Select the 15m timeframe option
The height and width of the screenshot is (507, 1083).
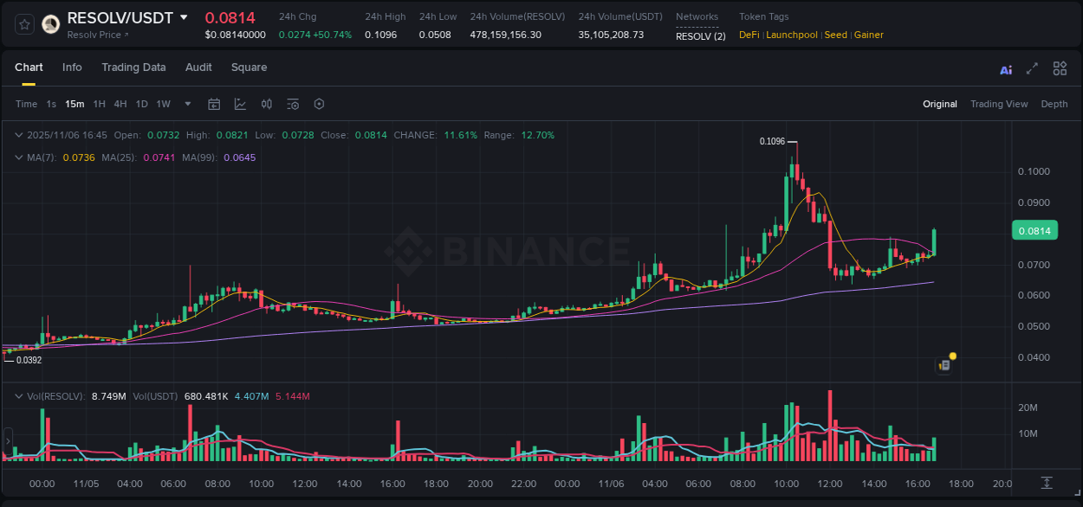(x=75, y=104)
